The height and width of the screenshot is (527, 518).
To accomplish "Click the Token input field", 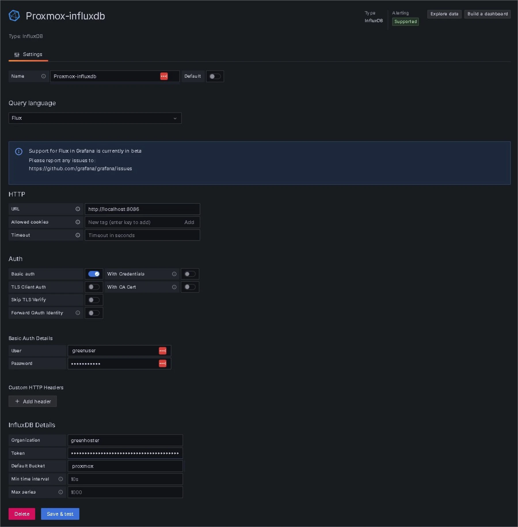I will point(125,453).
